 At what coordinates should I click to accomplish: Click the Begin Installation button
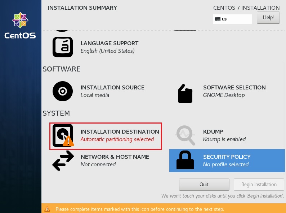[259, 184]
